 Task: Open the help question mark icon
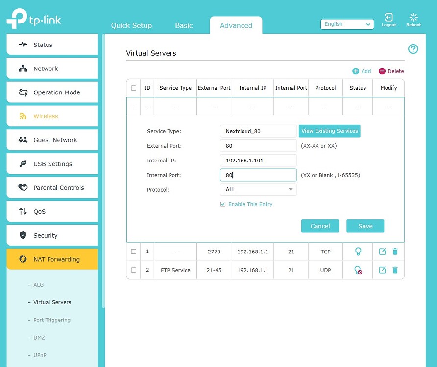[x=413, y=49]
